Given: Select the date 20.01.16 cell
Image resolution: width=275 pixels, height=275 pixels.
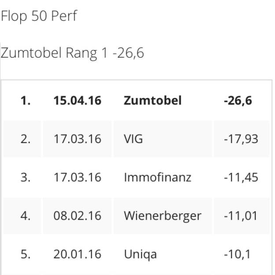Looking at the screenshot, I should coord(77,254).
